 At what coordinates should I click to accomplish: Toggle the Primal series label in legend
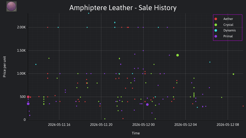[x=228, y=36]
